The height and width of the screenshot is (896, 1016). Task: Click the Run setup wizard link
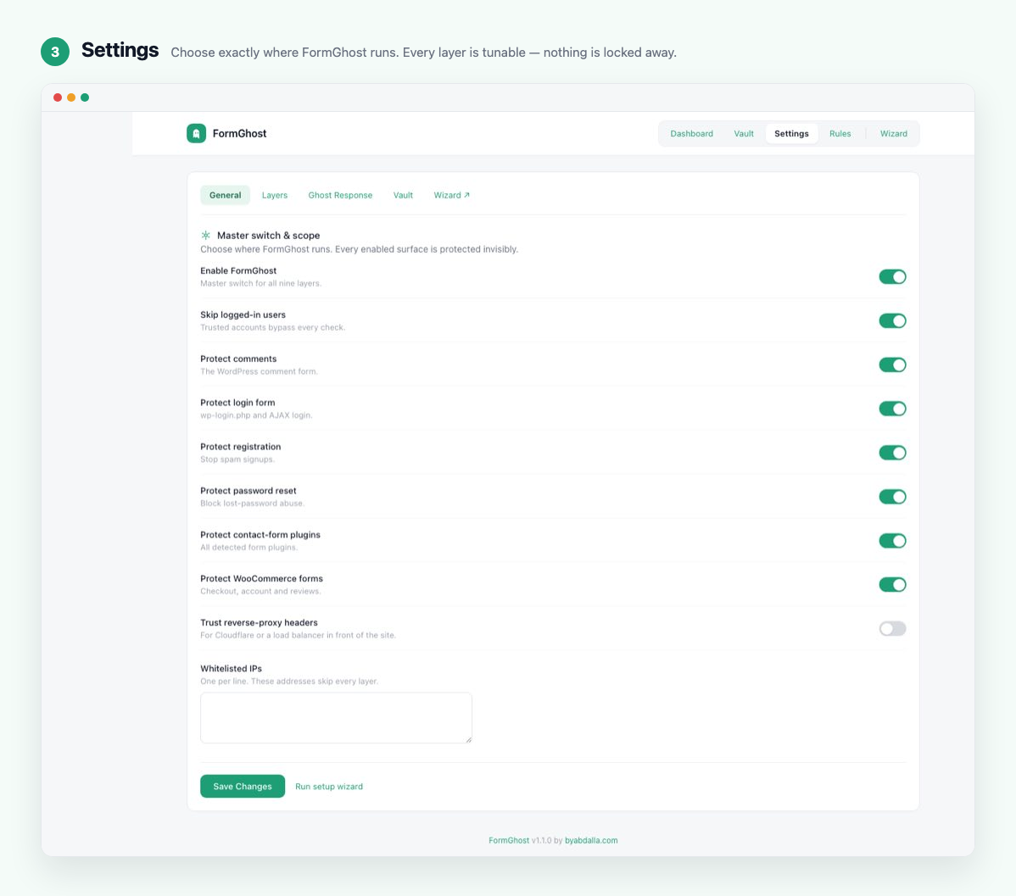pos(329,787)
